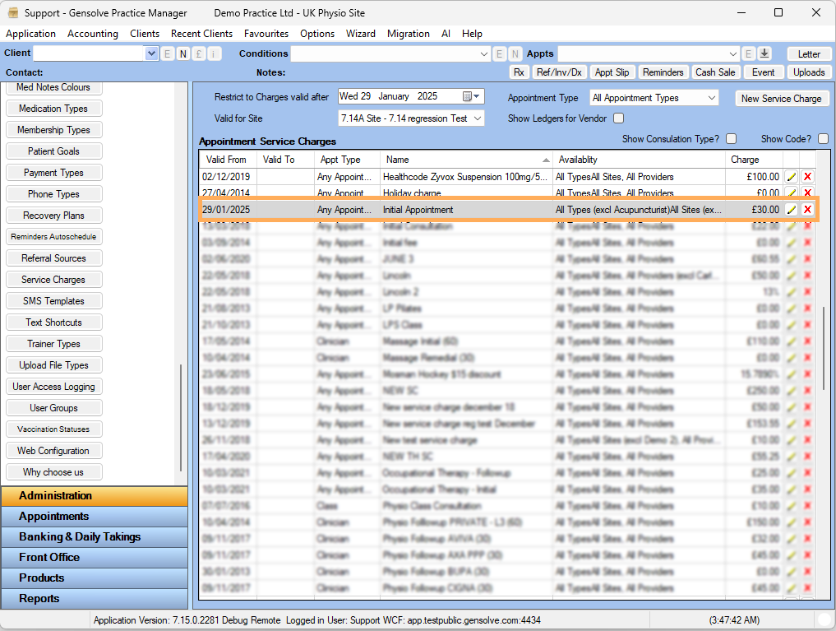
Task: Delete the Healthcode Zyvox Suspension charge
Action: 807,177
